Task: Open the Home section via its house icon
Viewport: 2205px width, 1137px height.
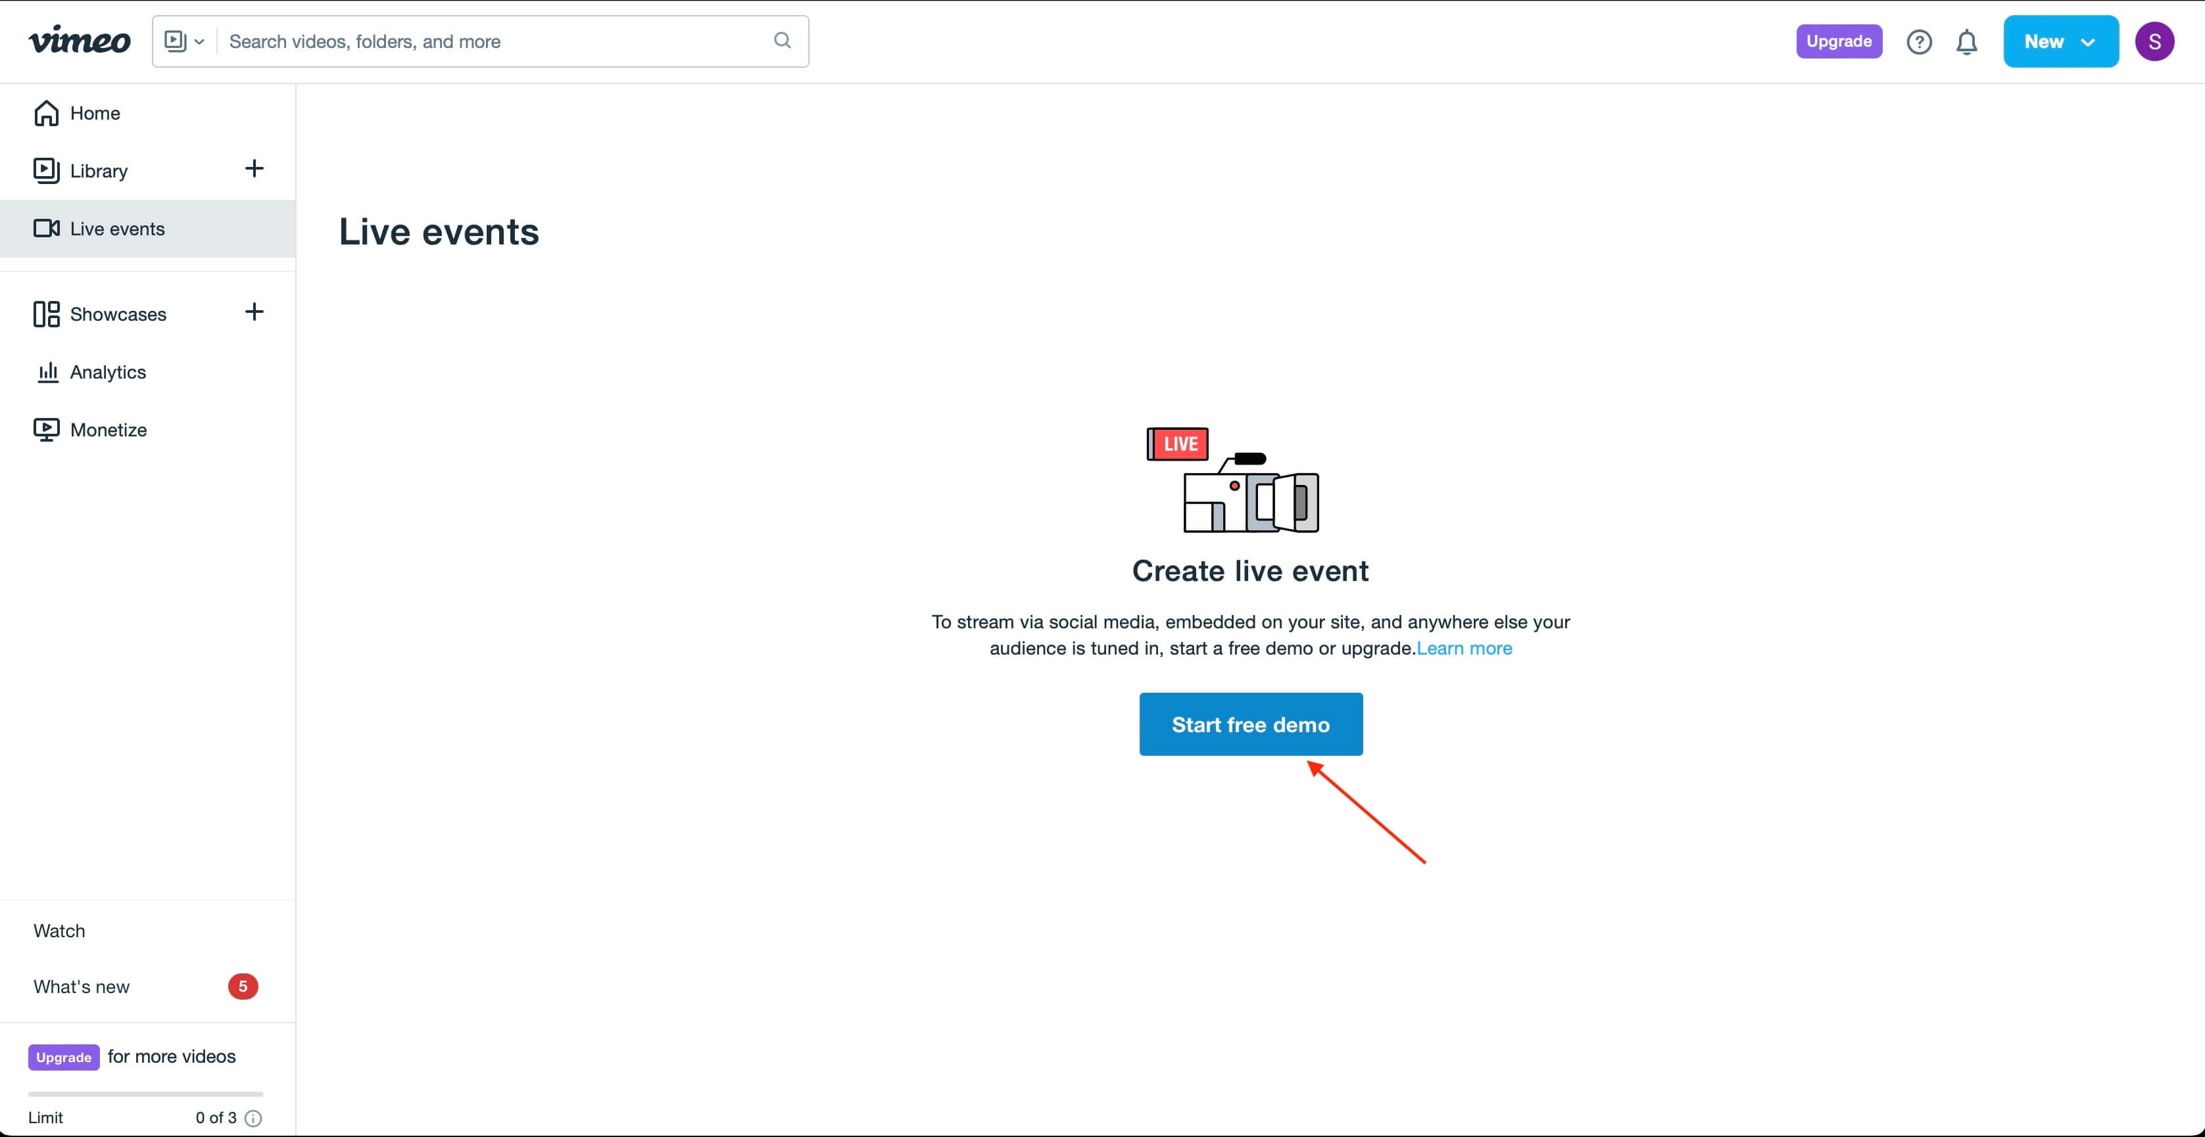Action: pyautogui.click(x=47, y=112)
